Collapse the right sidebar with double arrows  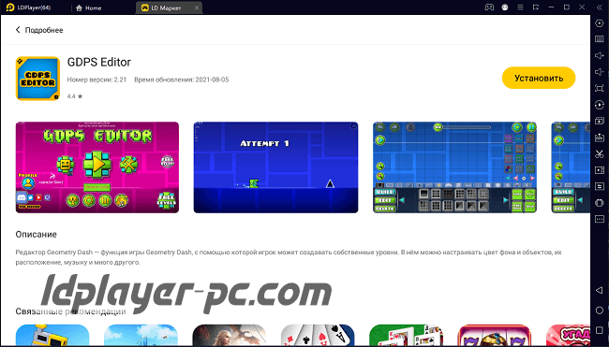600,7
